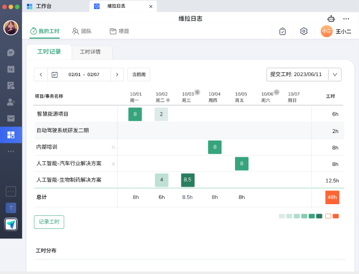Select the 工时详情 sub-tab
Image resolution: width=359 pixels, height=274 pixels.
click(x=90, y=52)
